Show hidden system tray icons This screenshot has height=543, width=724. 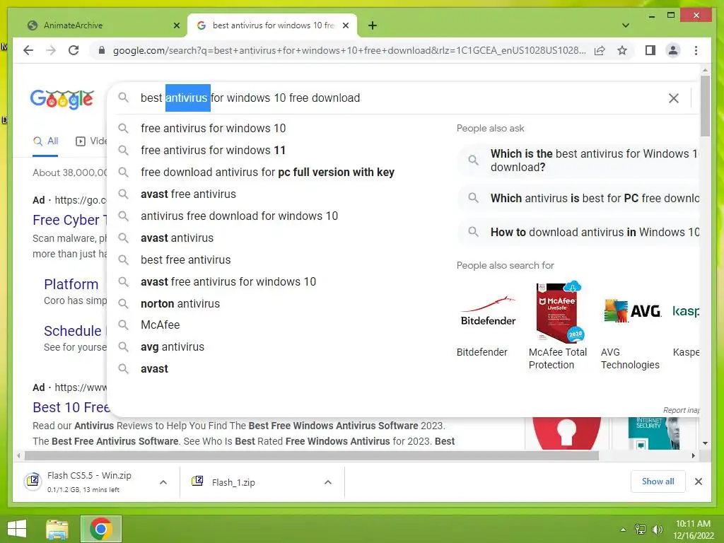623,529
